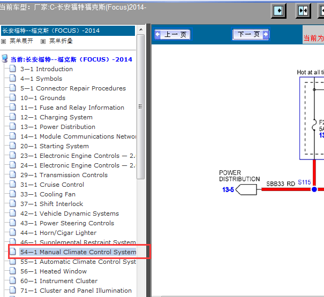Click page icon beside 33—1 Cooling Fan
This screenshot has width=324, height=297.
coord(13,194)
